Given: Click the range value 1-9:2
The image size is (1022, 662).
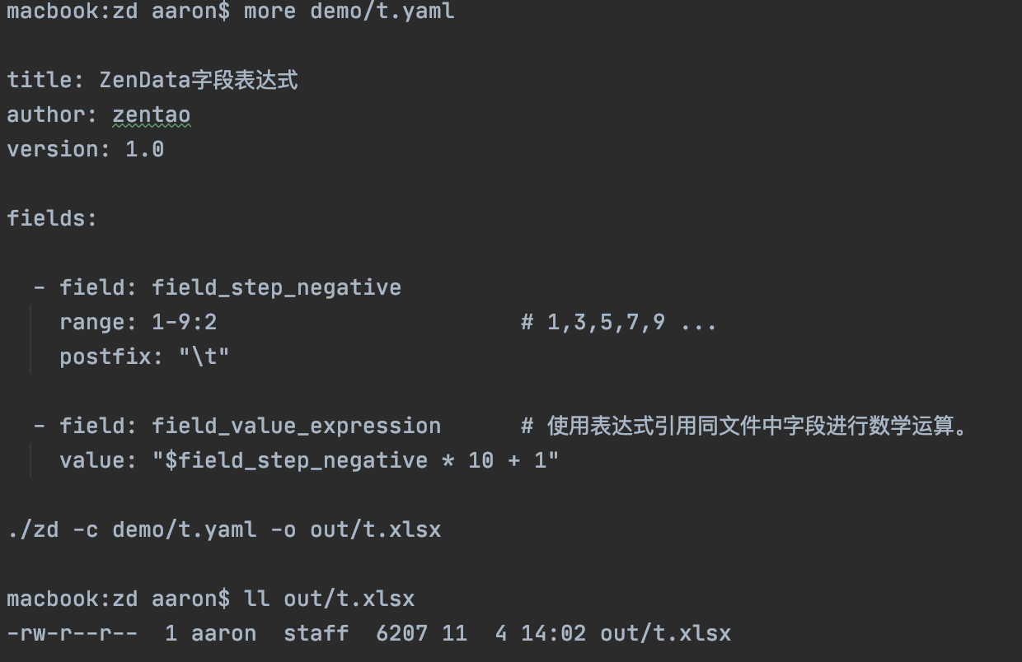Looking at the screenshot, I should point(184,322).
